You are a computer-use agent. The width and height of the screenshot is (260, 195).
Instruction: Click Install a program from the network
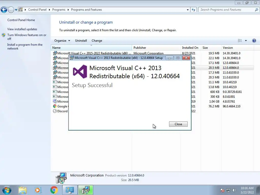click(x=25, y=47)
